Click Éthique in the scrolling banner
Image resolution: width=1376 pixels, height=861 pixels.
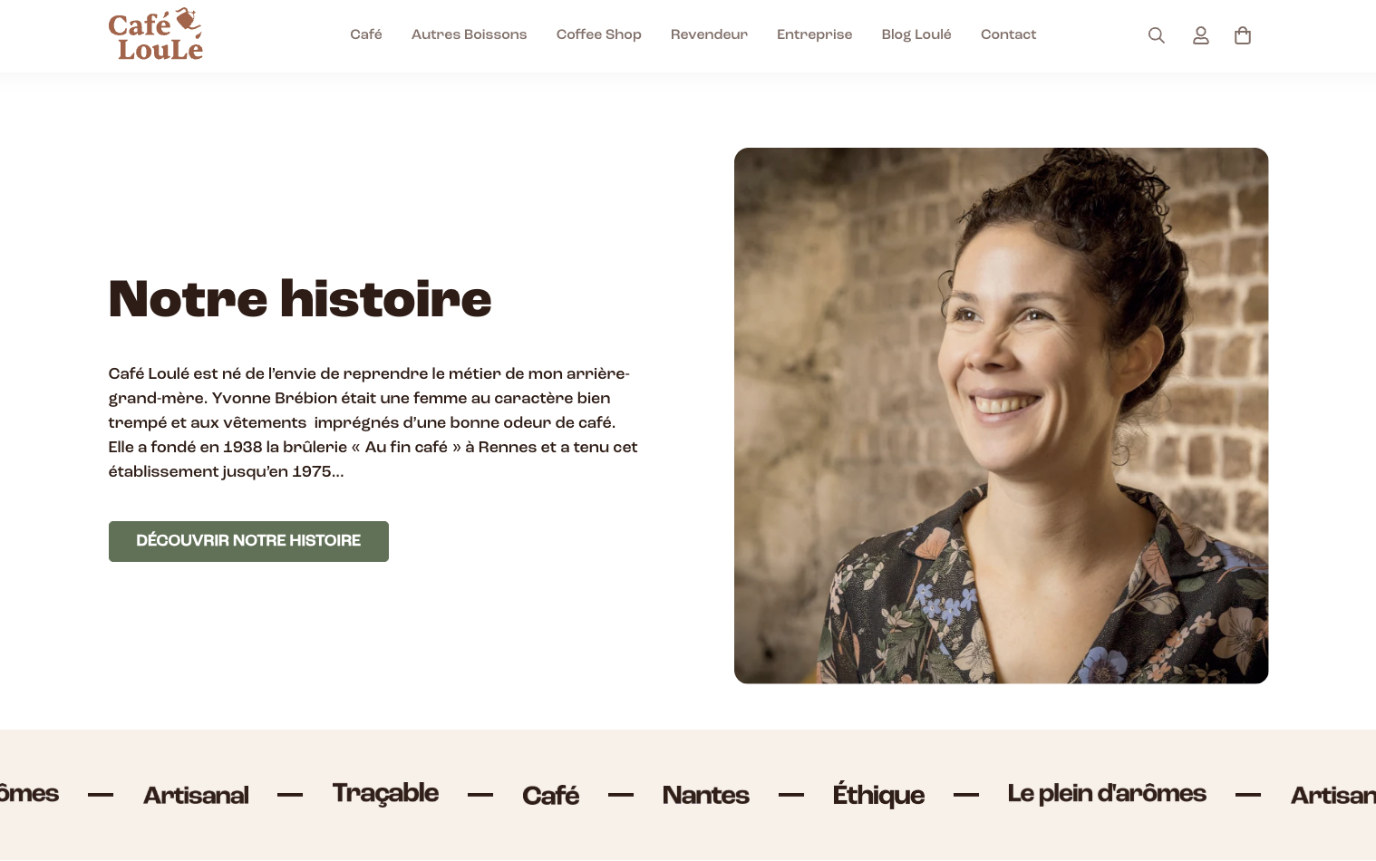pyautogui.click(x=878, y=794)
